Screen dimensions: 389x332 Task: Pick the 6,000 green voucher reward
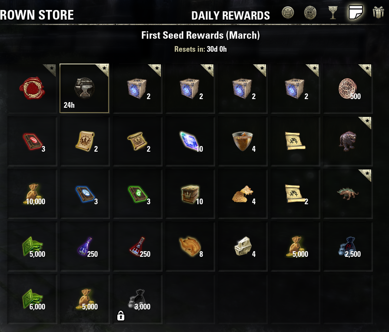click(x=32, y=299)
